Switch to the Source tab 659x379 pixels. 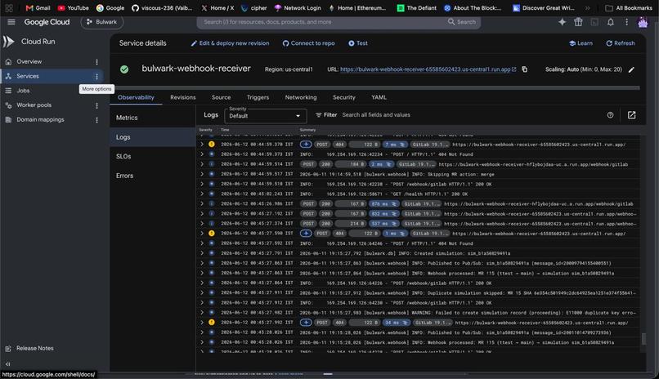[221, 97]
